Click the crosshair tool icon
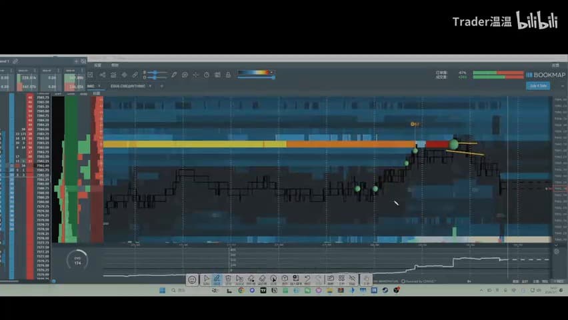Viewport: 568px width, 320px height. click(x=195, y=75)
